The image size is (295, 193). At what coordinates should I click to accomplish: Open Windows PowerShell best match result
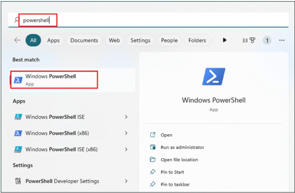click(73, 80)
